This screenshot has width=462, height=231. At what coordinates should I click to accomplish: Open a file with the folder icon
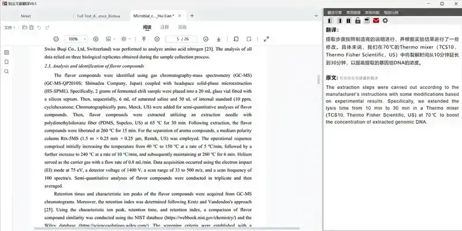click(25, 27)
